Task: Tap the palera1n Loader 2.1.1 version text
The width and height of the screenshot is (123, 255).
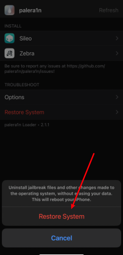Action: 27,125
